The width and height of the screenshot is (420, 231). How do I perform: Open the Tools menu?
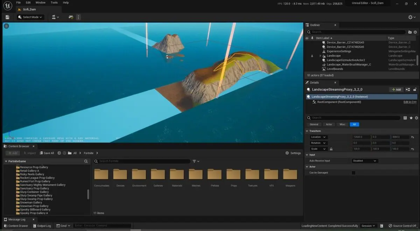(x=54, y=2)
